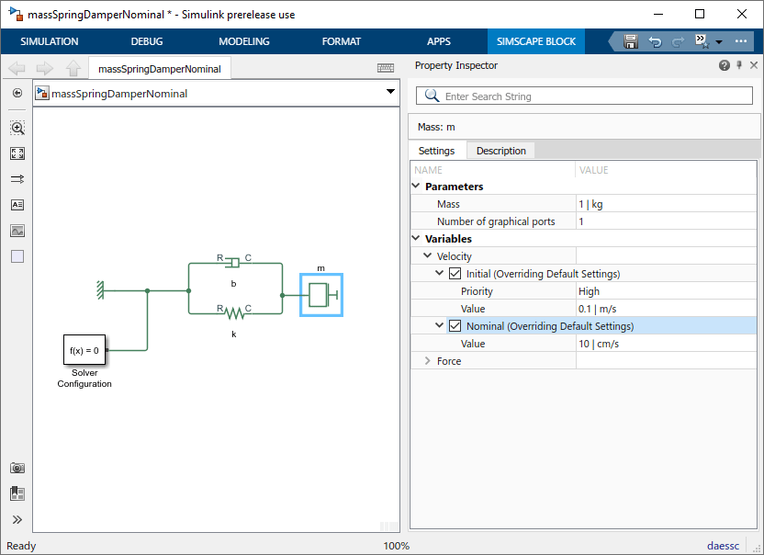Toggle sample time display arrows icon

point(17,179)
